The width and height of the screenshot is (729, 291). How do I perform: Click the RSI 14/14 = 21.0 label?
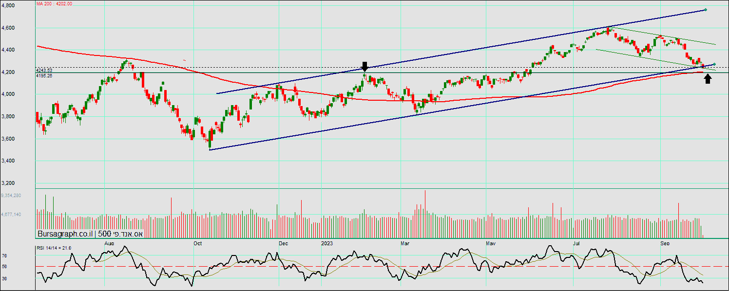[x=54, y=248]
